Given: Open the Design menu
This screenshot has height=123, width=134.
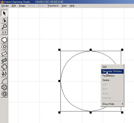Looking at the screenshot, I should point(5,6).
